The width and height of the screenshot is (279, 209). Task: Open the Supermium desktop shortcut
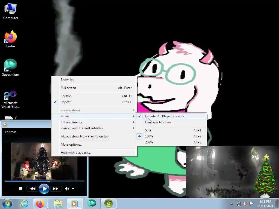pos(11,67)
